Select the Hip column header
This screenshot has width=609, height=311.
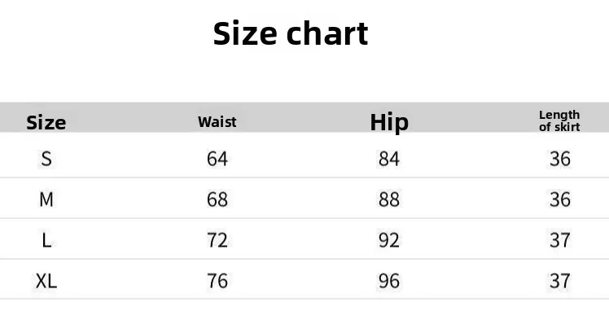point(389,123)
